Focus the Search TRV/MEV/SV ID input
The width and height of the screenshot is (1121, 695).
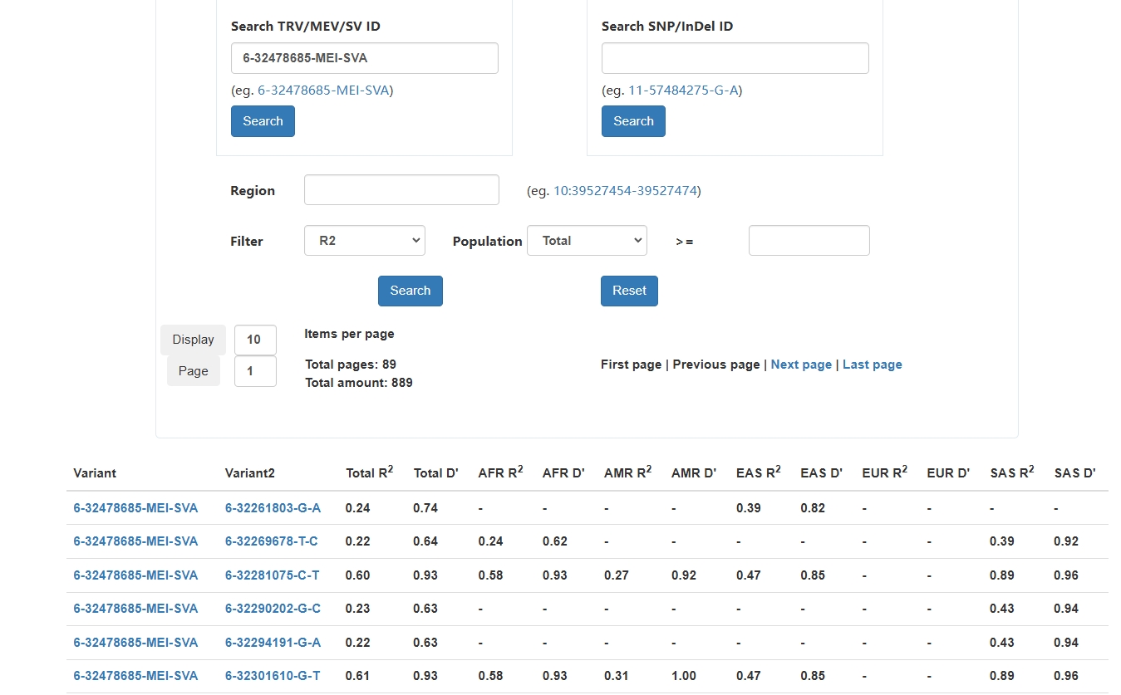coord(365,58)
